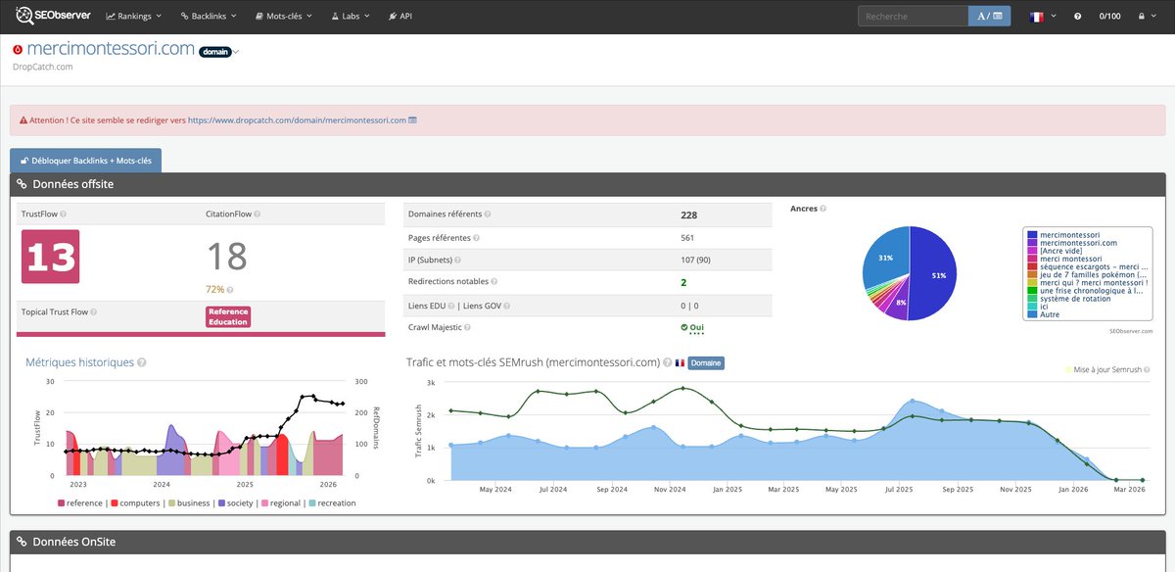Open the dropcatch.com redirect link
The height and width of the screenshot is (572, 1175).
[297, 120]
